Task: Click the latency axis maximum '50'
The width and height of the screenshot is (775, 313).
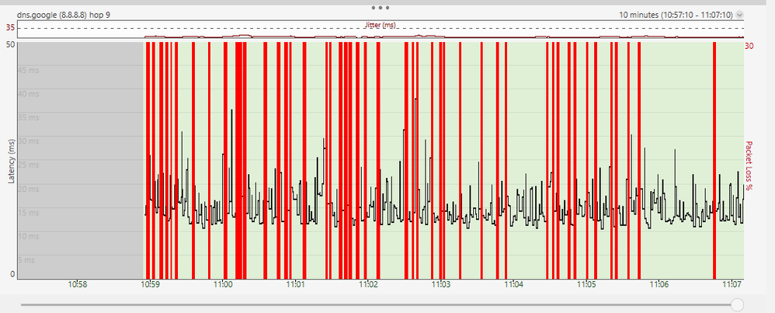Action: (x=10, y=45)
